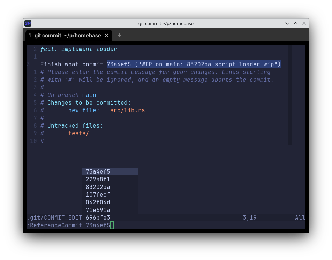Click the 'src/lib.rs' new file path
The image size is (332, 260).
(x=128, y=110)
